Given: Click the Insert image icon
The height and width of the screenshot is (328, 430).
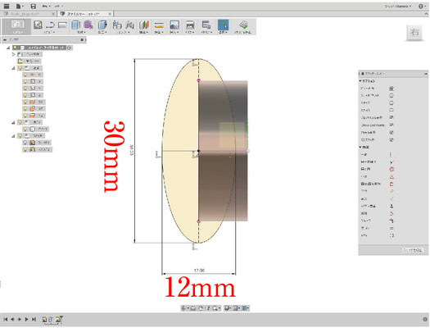Looking at the screenshot, I should pos(174,25).
